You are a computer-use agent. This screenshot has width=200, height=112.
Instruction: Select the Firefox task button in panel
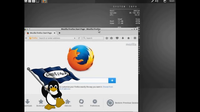point(44,1)
